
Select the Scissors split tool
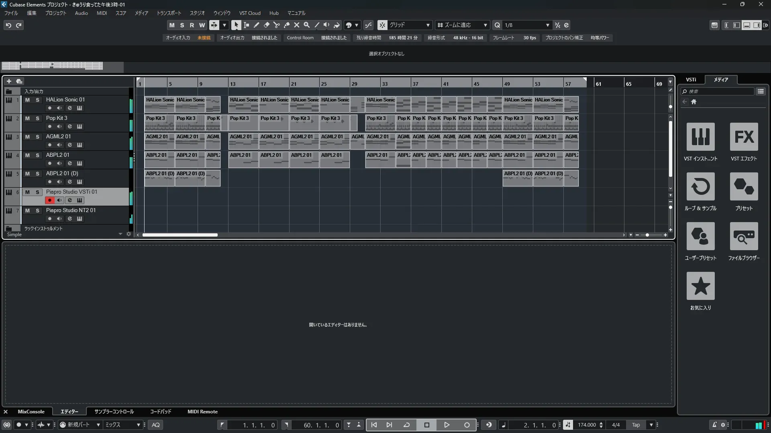[x=276, y=25]
